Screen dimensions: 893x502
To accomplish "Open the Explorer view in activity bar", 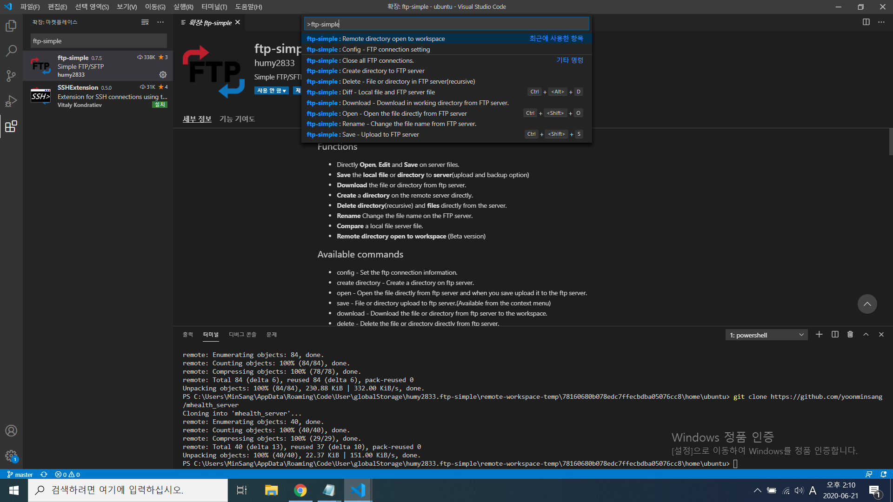I will click(11, 26).
